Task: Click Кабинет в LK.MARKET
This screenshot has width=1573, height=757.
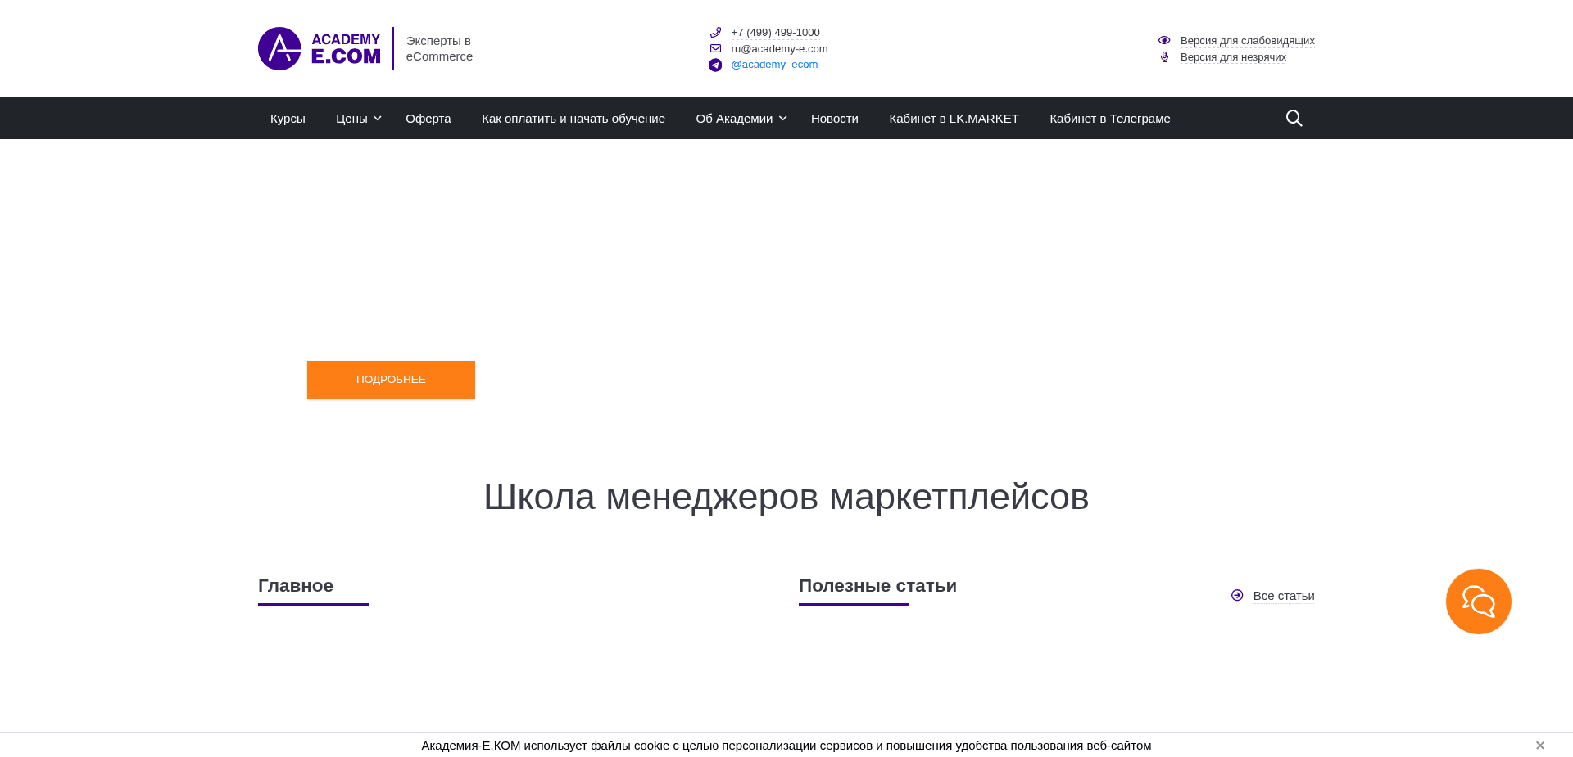Action: (x=954, y=118)
